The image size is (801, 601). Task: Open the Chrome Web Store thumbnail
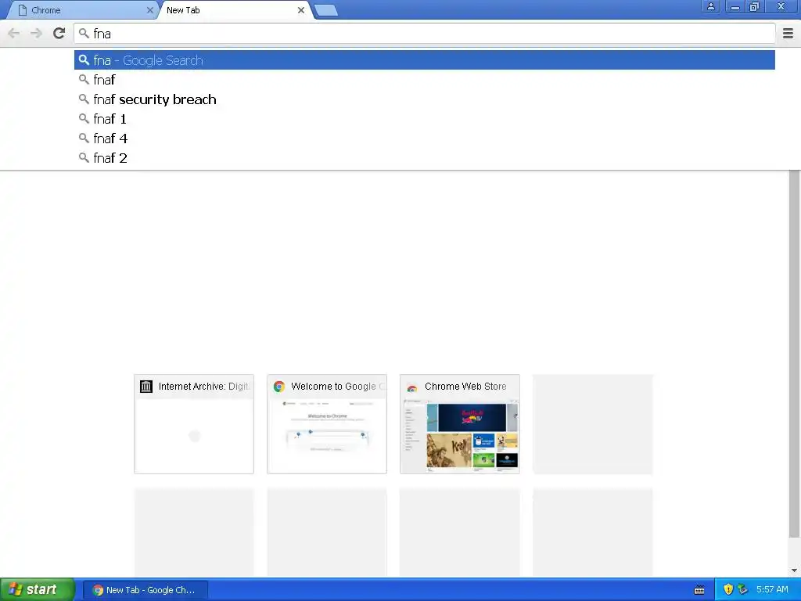460,424
